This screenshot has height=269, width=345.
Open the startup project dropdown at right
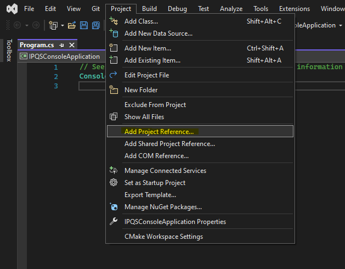pos(341,26)
